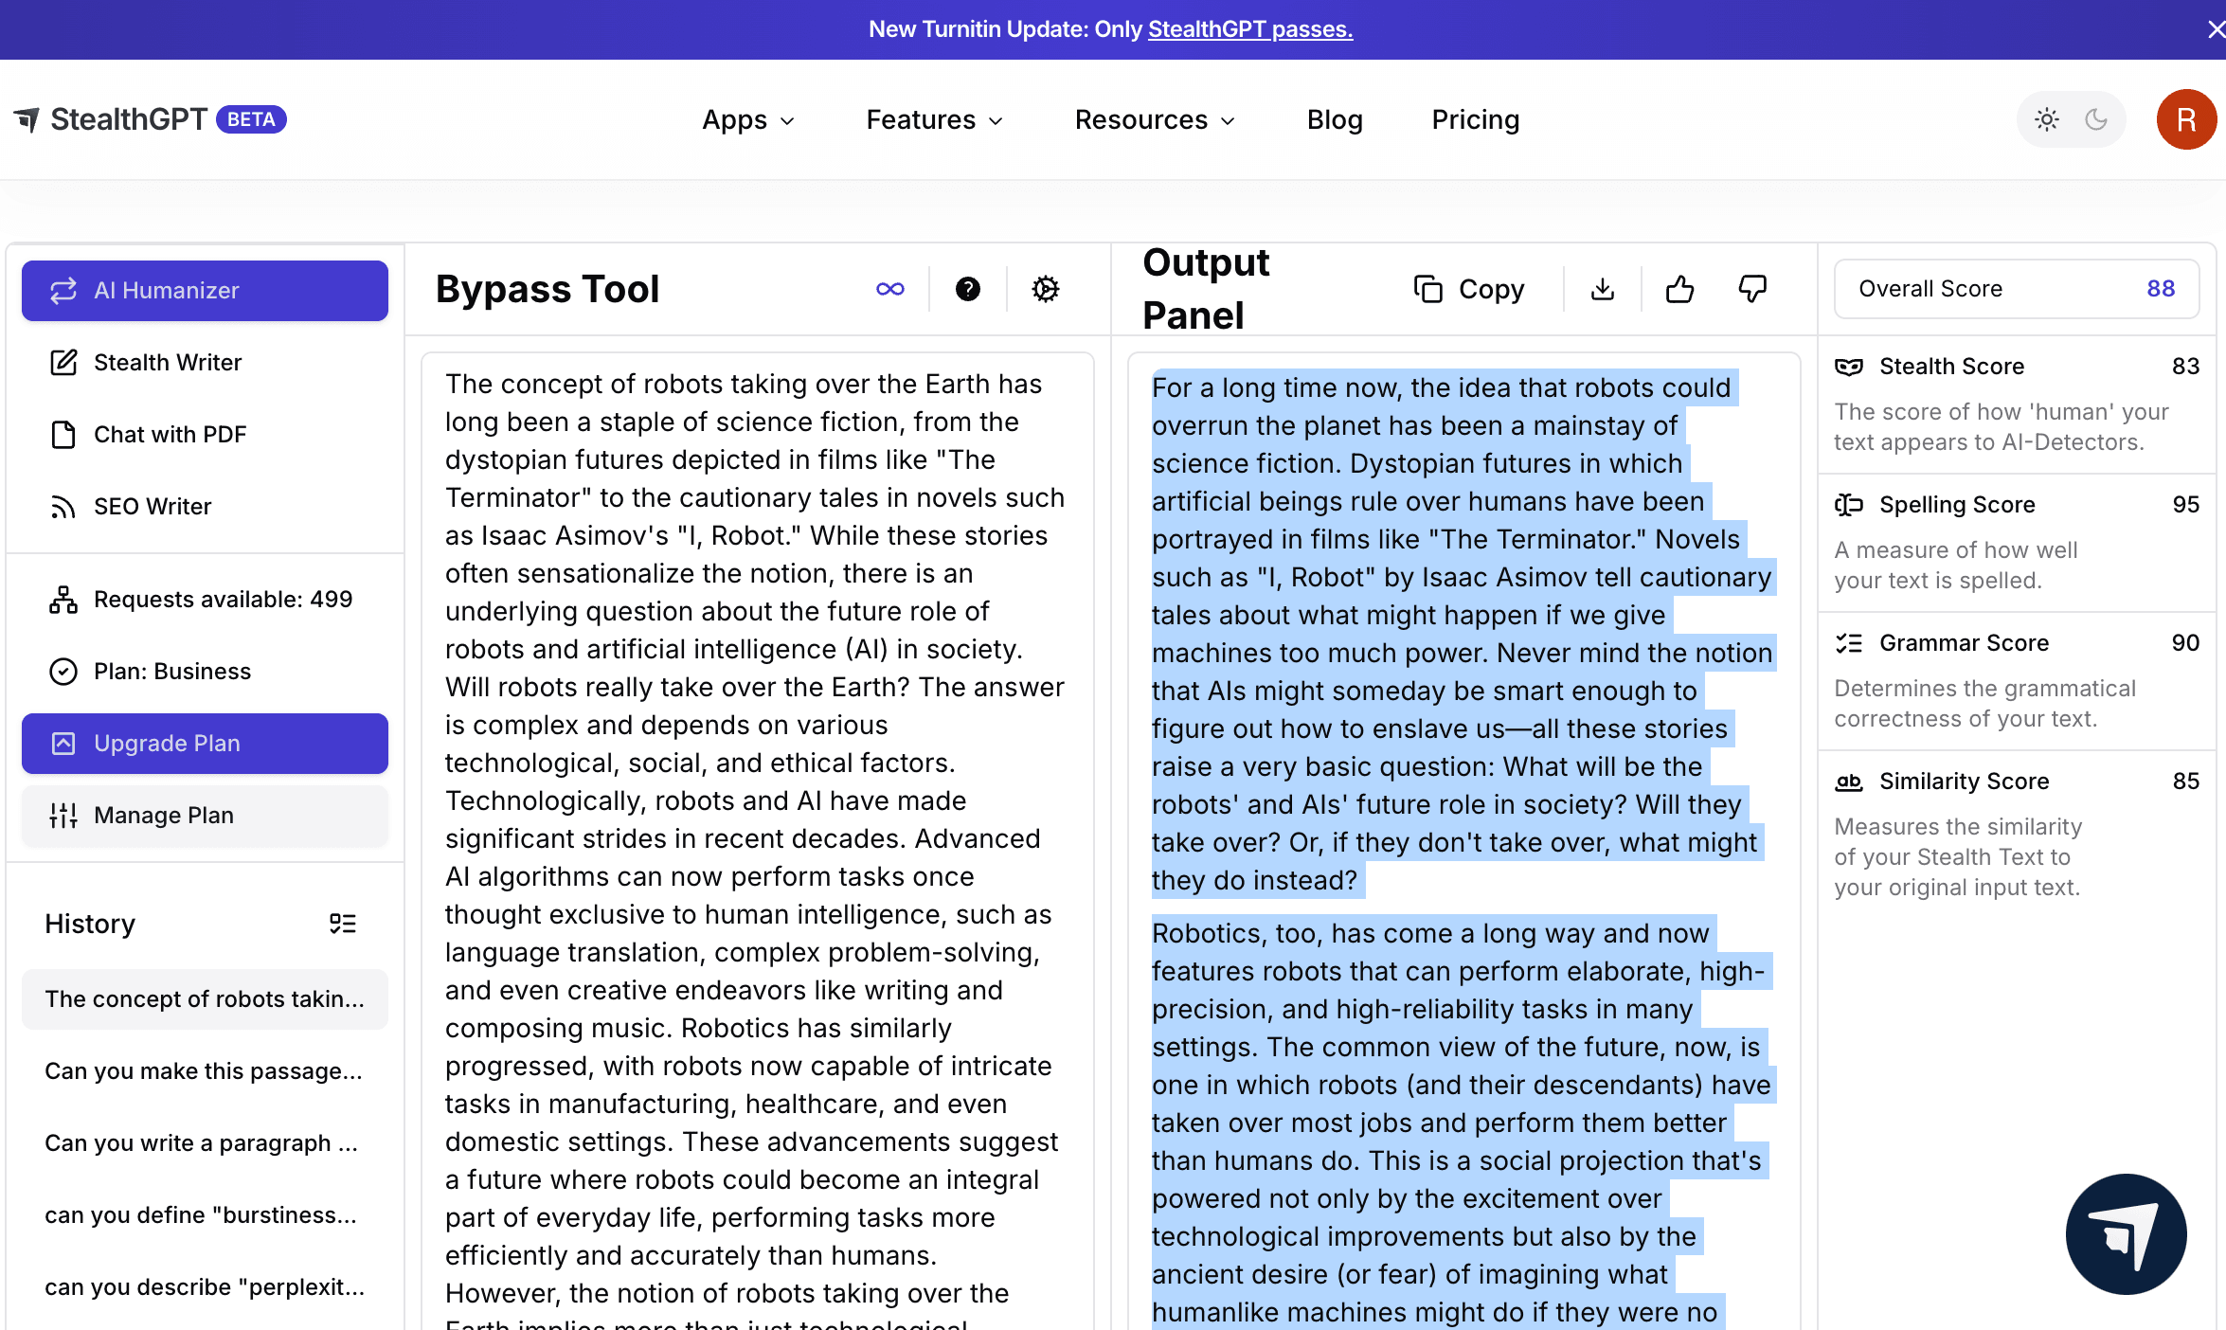Expand the Features dropdown menu
The image size is (2226, 1330).
pos(934,120)
